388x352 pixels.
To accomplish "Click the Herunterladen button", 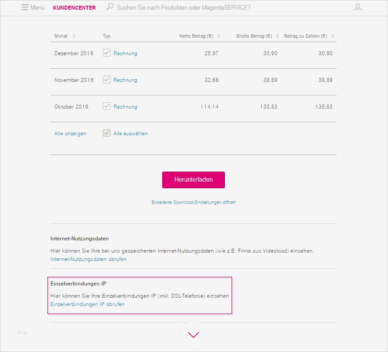I will [x=193, y=180].
